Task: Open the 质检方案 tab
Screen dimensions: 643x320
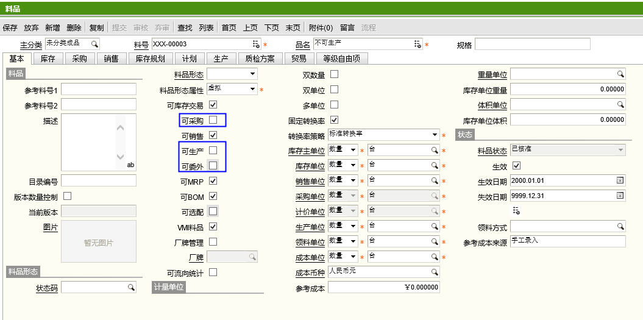Action: 260,59
